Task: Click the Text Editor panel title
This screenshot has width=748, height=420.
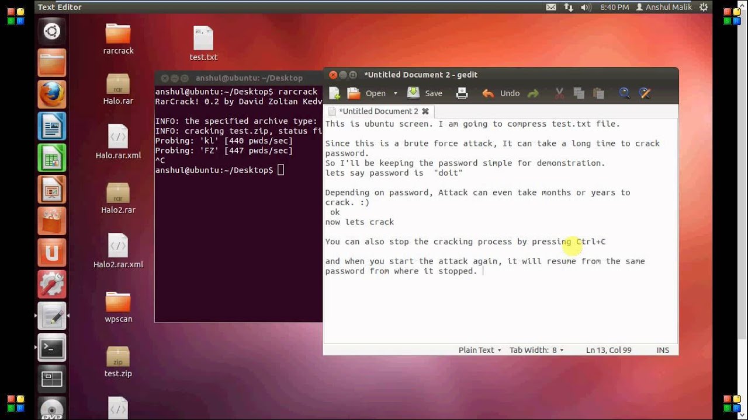Action: [x=59, y=7]
